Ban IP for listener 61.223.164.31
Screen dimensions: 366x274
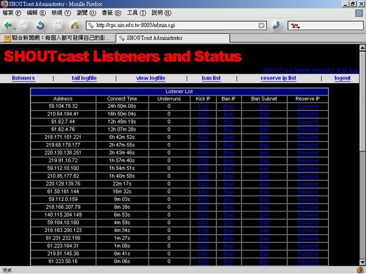click(229, 246)
